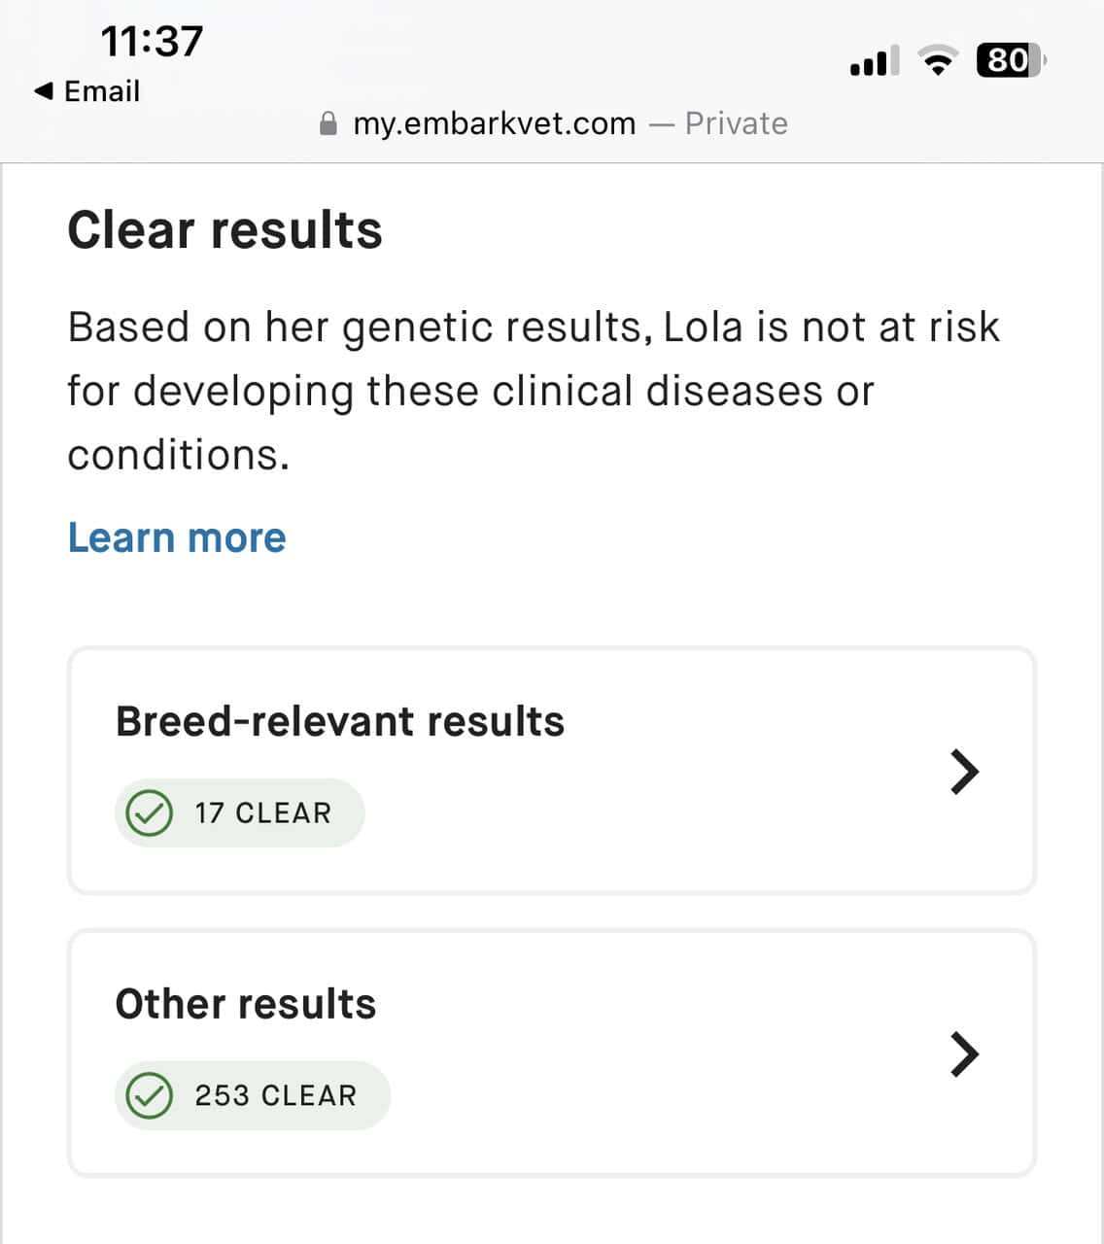Viewport: 1104px width, 1244px height.
Task: Tap the cellular signal bars
Action: [x=874, y=61]
